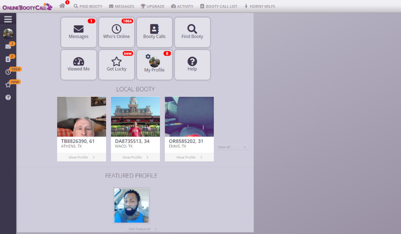Expand View all local profiles

pyautogui.click(x=232, y=147)
